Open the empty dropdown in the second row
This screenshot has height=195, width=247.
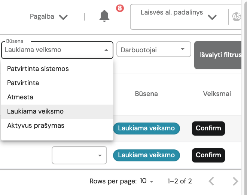pos(79,155)
